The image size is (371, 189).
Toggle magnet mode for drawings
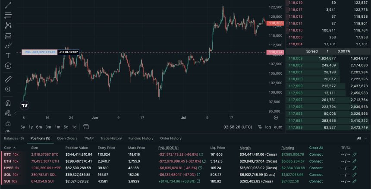click(x=8, y=103)
